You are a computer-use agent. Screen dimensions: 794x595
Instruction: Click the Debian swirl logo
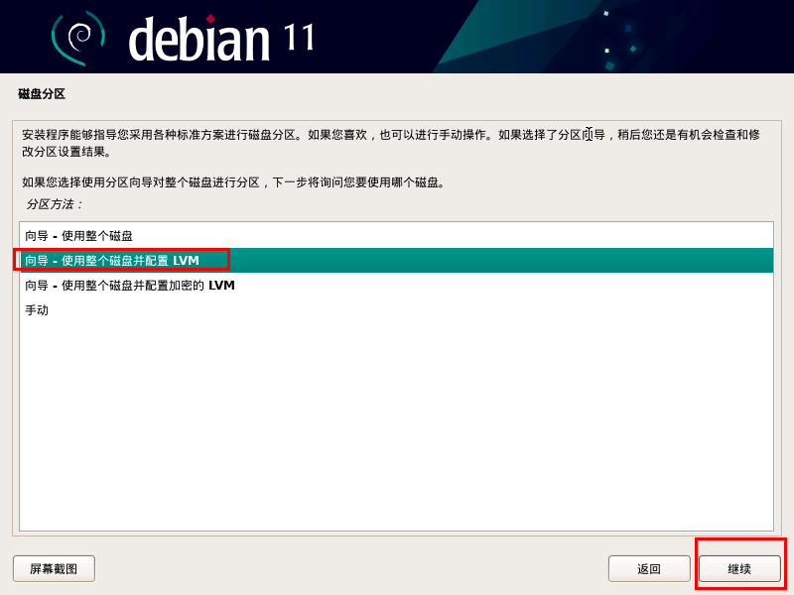tap(78, 38)
